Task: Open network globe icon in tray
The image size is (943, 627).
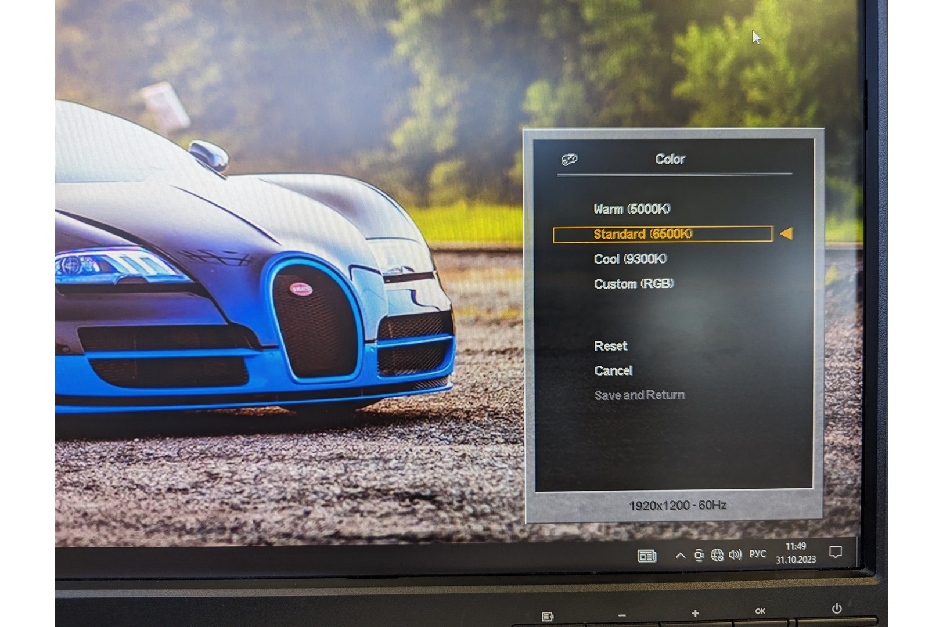Action: pos(717,556)
